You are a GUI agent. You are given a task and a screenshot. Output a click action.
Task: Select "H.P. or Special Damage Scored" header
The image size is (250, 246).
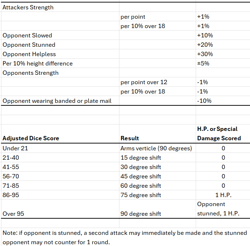219,133
